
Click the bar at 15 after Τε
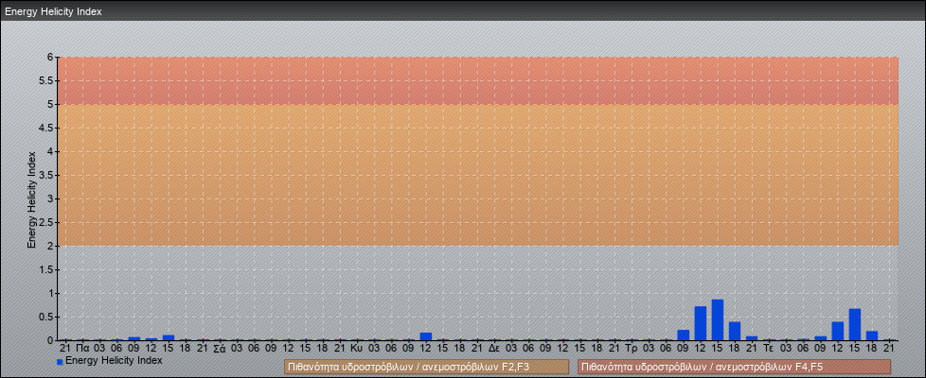click(855, 324)
